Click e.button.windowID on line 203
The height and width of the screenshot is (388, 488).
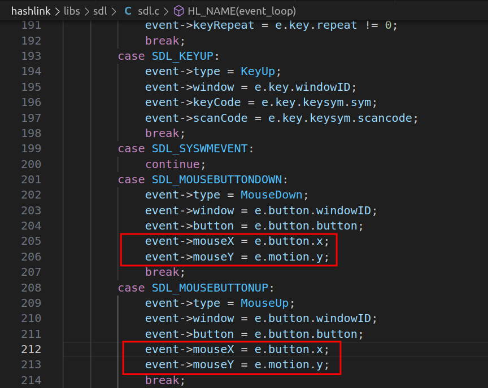point(313,210)
